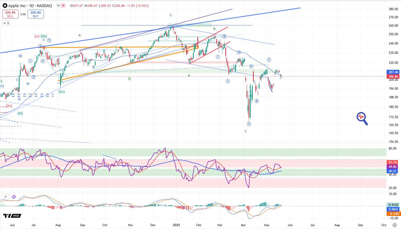Select the green (iii) wave label
The height and width of the screenshot is (229, 401).
44,36
